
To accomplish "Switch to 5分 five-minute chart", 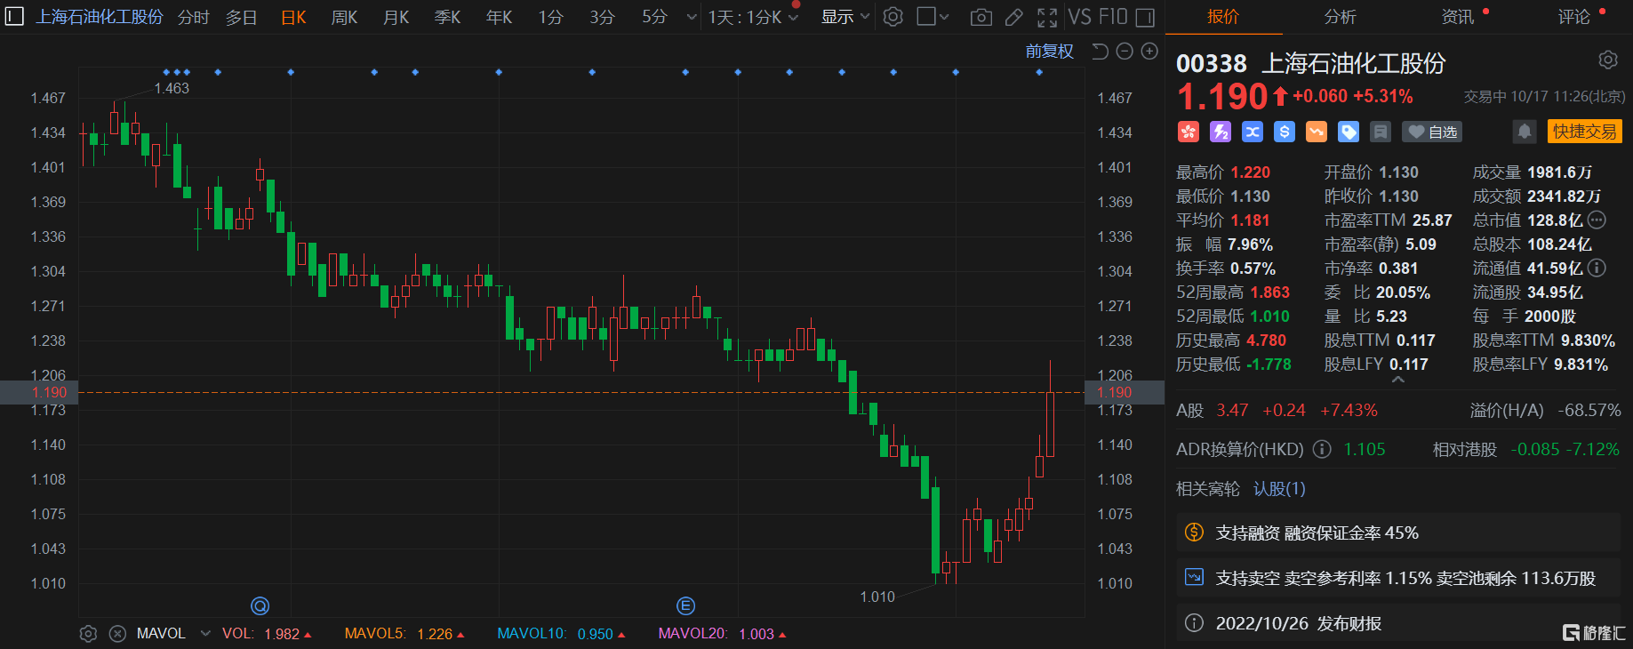I will pyautogui.click(x=654, y=17).
